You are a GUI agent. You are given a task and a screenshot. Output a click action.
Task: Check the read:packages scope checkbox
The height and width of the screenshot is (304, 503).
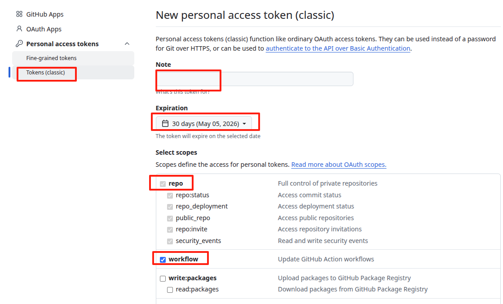[170, 290]
